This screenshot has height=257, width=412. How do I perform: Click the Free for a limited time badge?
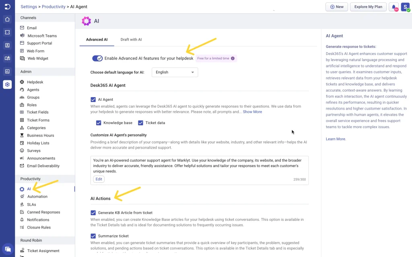216,58
